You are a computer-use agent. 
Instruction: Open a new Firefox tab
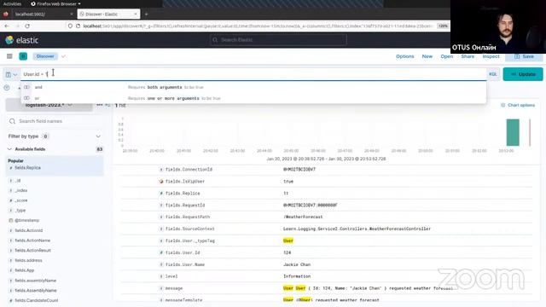point(146,14)
